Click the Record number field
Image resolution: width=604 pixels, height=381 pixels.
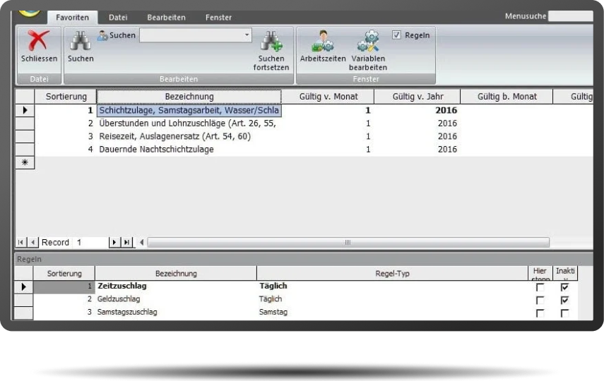[92, 243]
